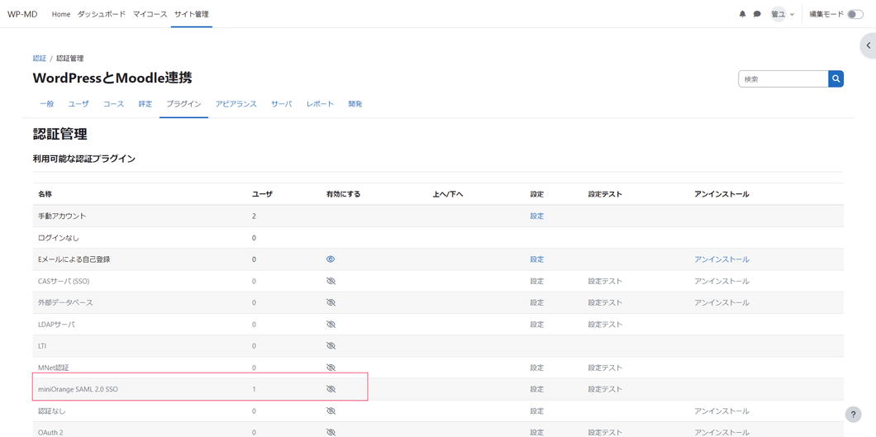This screenshot has height=437, width=876.
Task: Expand the right block drawer chevron
Action: (868, 45)
